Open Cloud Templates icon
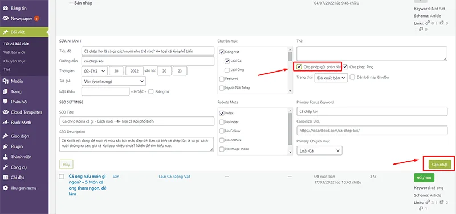Screen dimensions: 456x214 click(5, 112)
